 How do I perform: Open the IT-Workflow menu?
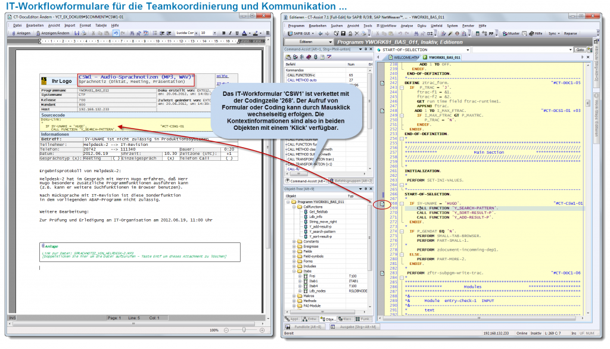pyautogui.click(x=385, y=25)
